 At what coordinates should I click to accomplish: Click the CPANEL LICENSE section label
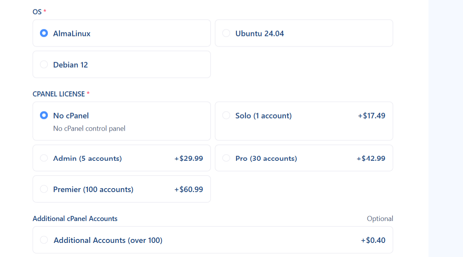(x=58, y=94)
